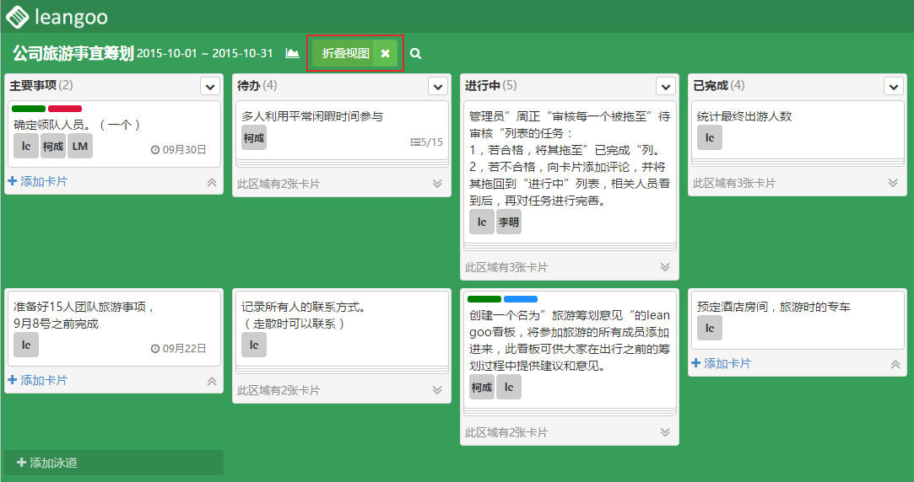Expand hidden cards under 统计最终出游人数

[893, 183]
